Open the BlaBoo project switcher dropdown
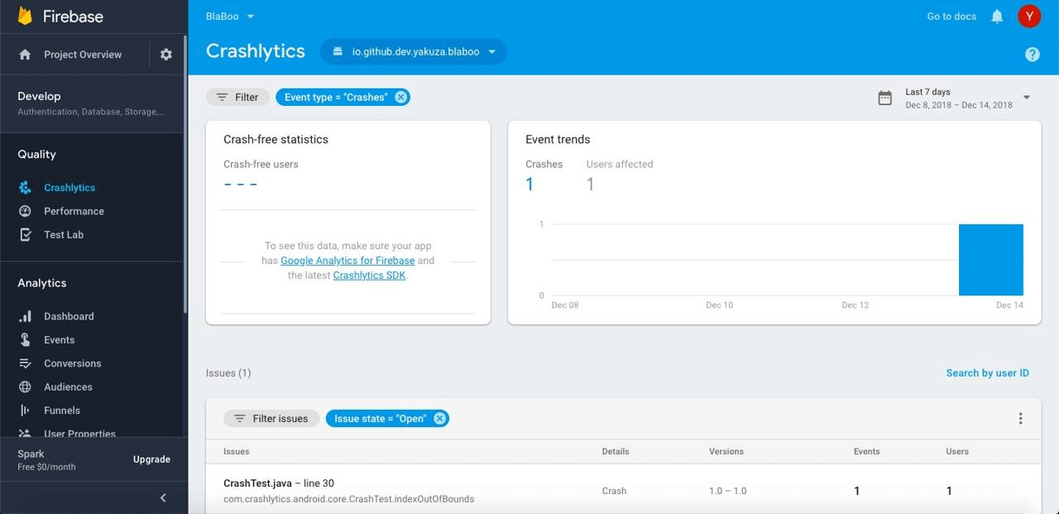 tap(229, 16)
